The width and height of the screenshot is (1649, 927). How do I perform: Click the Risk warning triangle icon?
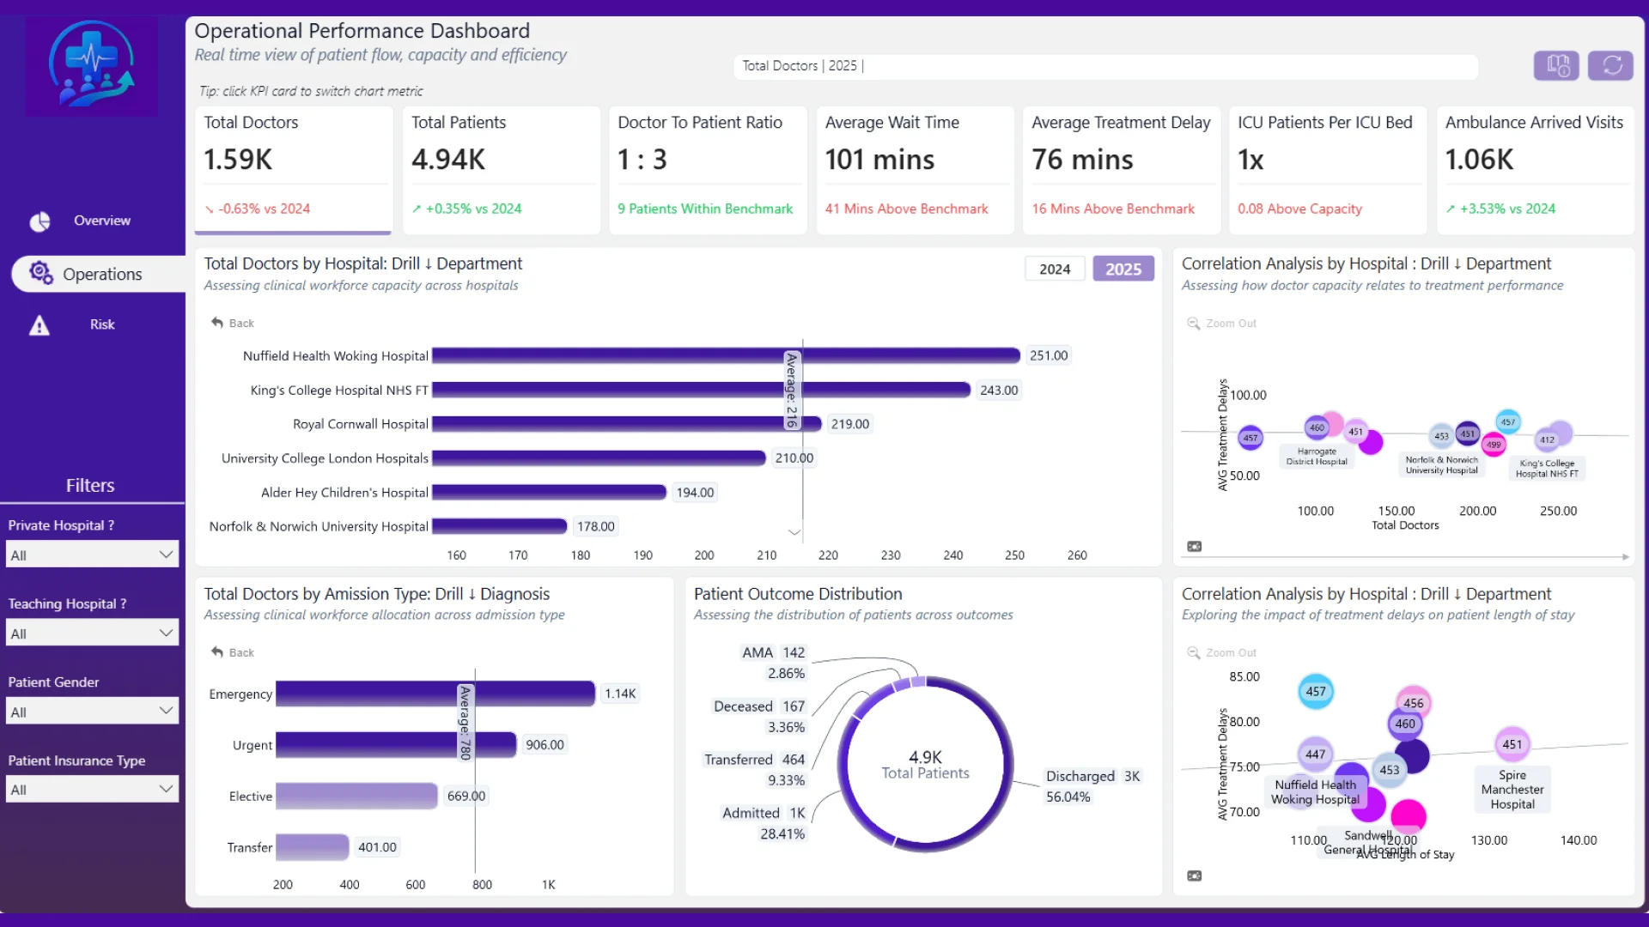tap(40, 325)
